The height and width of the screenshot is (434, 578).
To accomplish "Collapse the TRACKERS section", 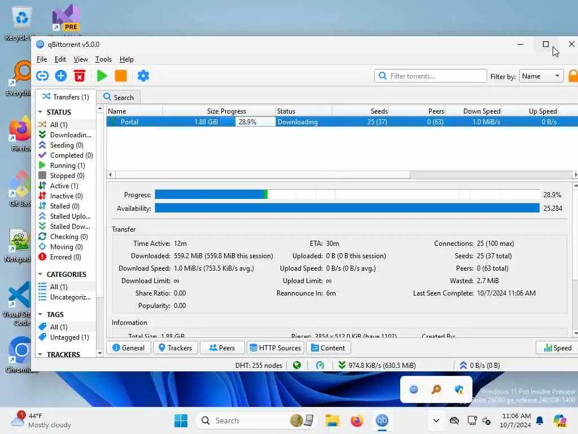I will pyautogui.click(x=40, y=354).
